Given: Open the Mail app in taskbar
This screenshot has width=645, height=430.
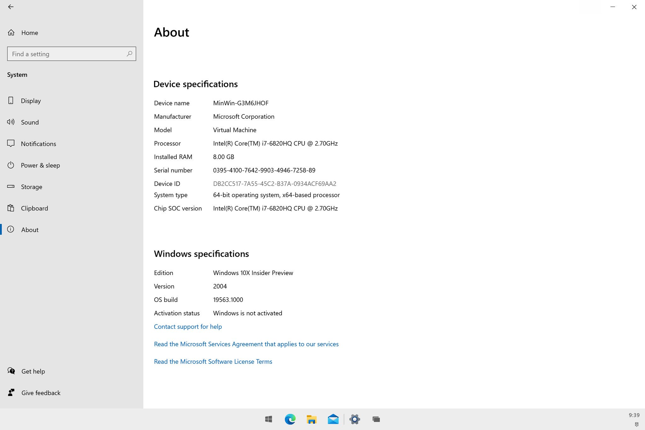Looking at the screenshot, I should point(333,419).
